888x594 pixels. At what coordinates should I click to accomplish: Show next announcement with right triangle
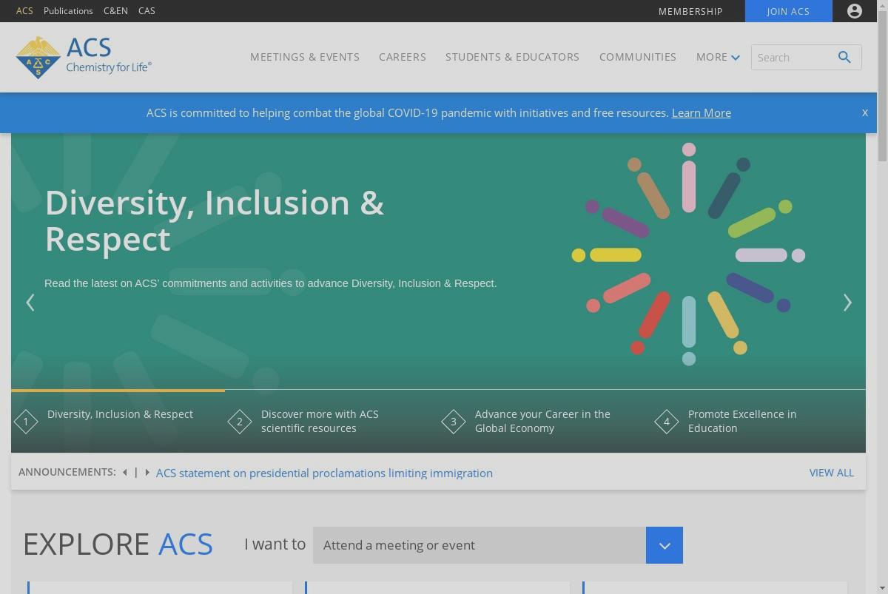[x=147, y=472]
